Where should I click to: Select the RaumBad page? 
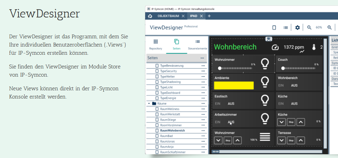tap(166, 136)
